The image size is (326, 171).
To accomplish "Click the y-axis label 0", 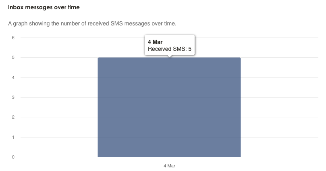I will (x=13, y=157).
